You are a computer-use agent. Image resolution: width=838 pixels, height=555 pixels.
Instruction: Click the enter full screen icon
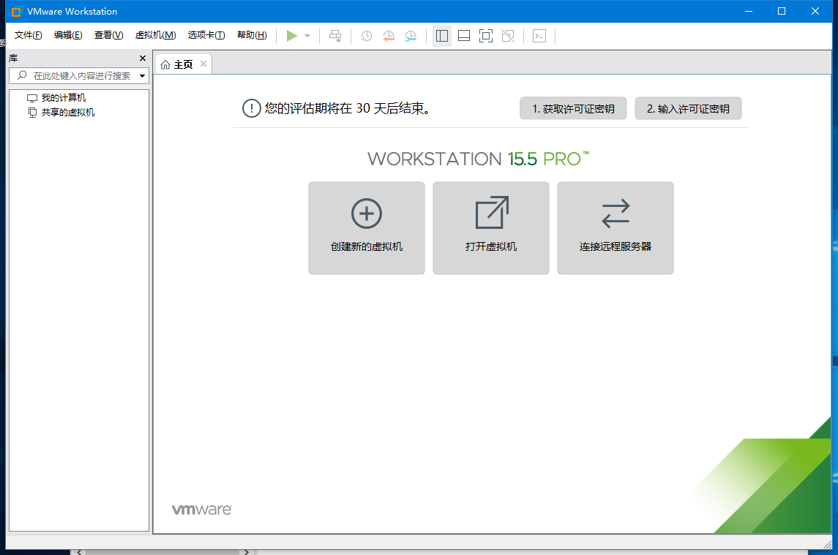485,35
